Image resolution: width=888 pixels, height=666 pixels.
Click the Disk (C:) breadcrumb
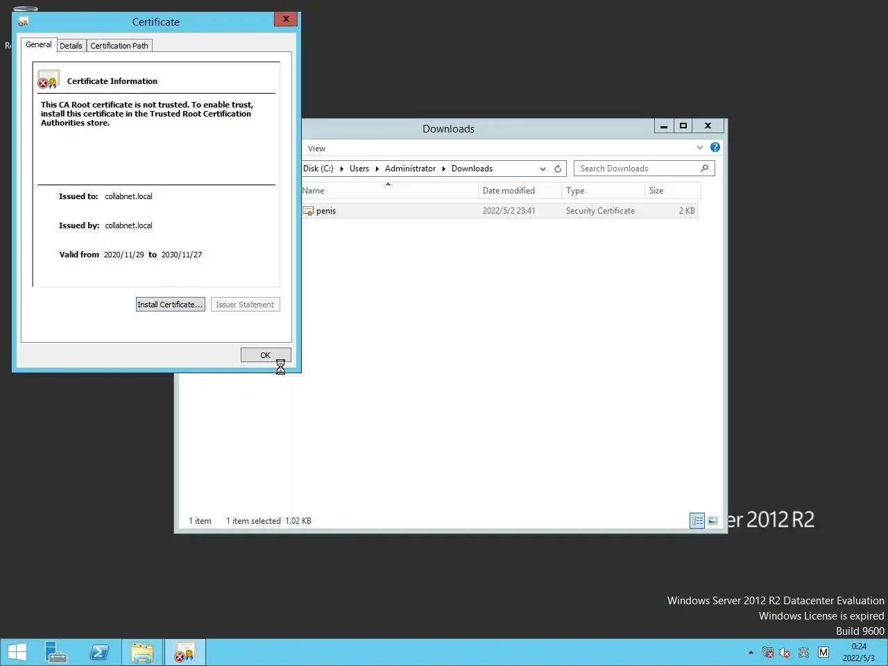pos(318,169)
